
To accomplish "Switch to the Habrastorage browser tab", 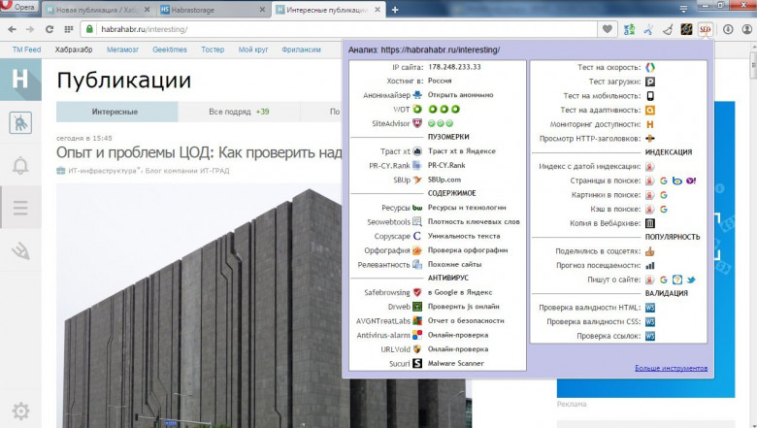I will (x=206, y=9).
